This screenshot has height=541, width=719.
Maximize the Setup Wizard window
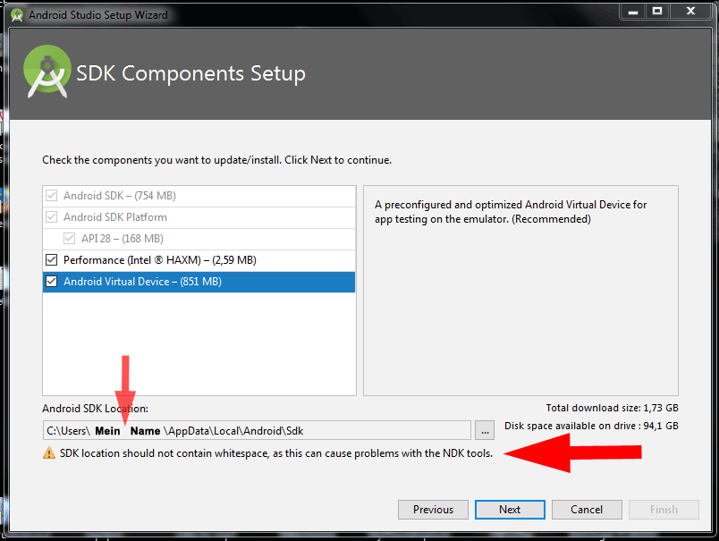pyautogui.click(x=657, y=11)
